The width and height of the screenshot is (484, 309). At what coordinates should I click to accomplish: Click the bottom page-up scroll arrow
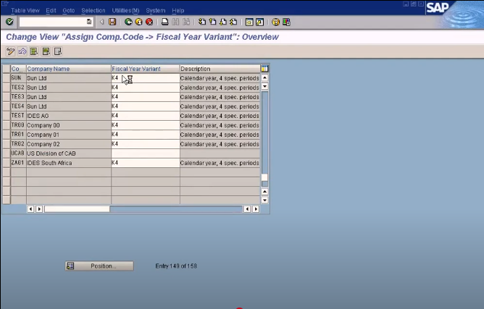(x=264, y=192)
